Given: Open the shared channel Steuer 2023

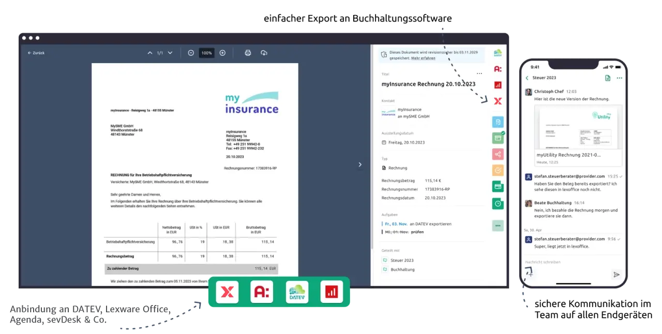Looking at the screenshot, I should [x=398, y=260].
